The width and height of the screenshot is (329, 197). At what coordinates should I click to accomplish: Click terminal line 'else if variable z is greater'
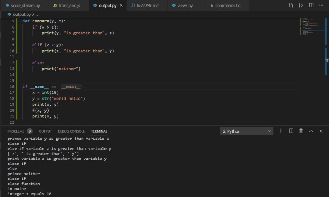(59, 148)
